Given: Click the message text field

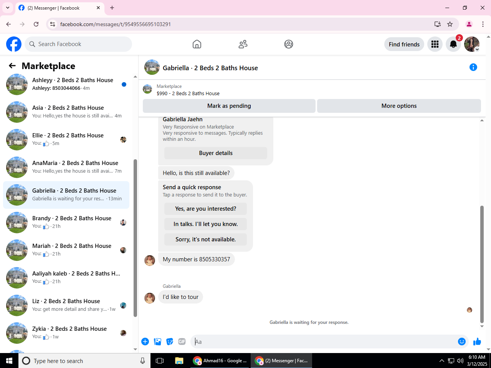Looking at the screenshot, I should coord(324,342).
